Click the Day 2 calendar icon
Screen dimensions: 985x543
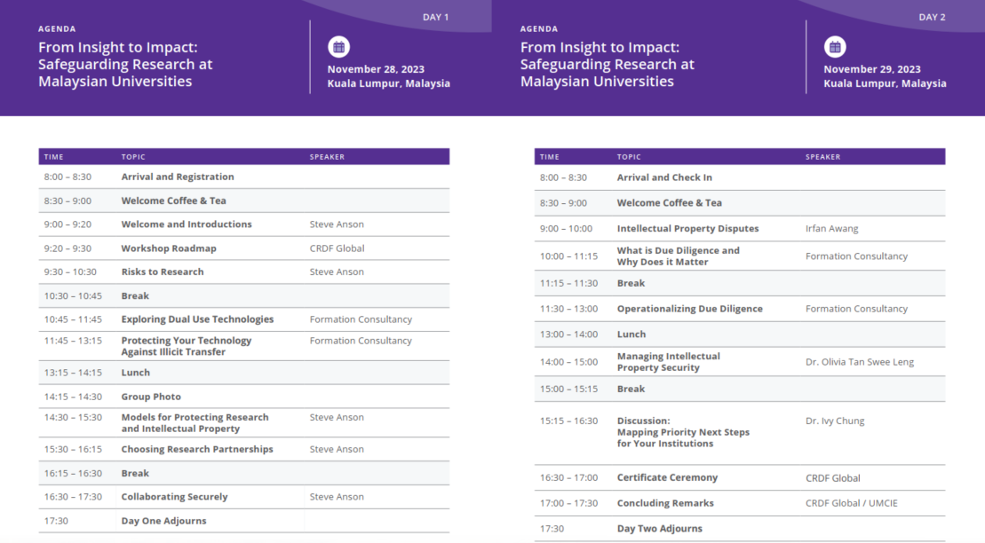coord(835,47)
